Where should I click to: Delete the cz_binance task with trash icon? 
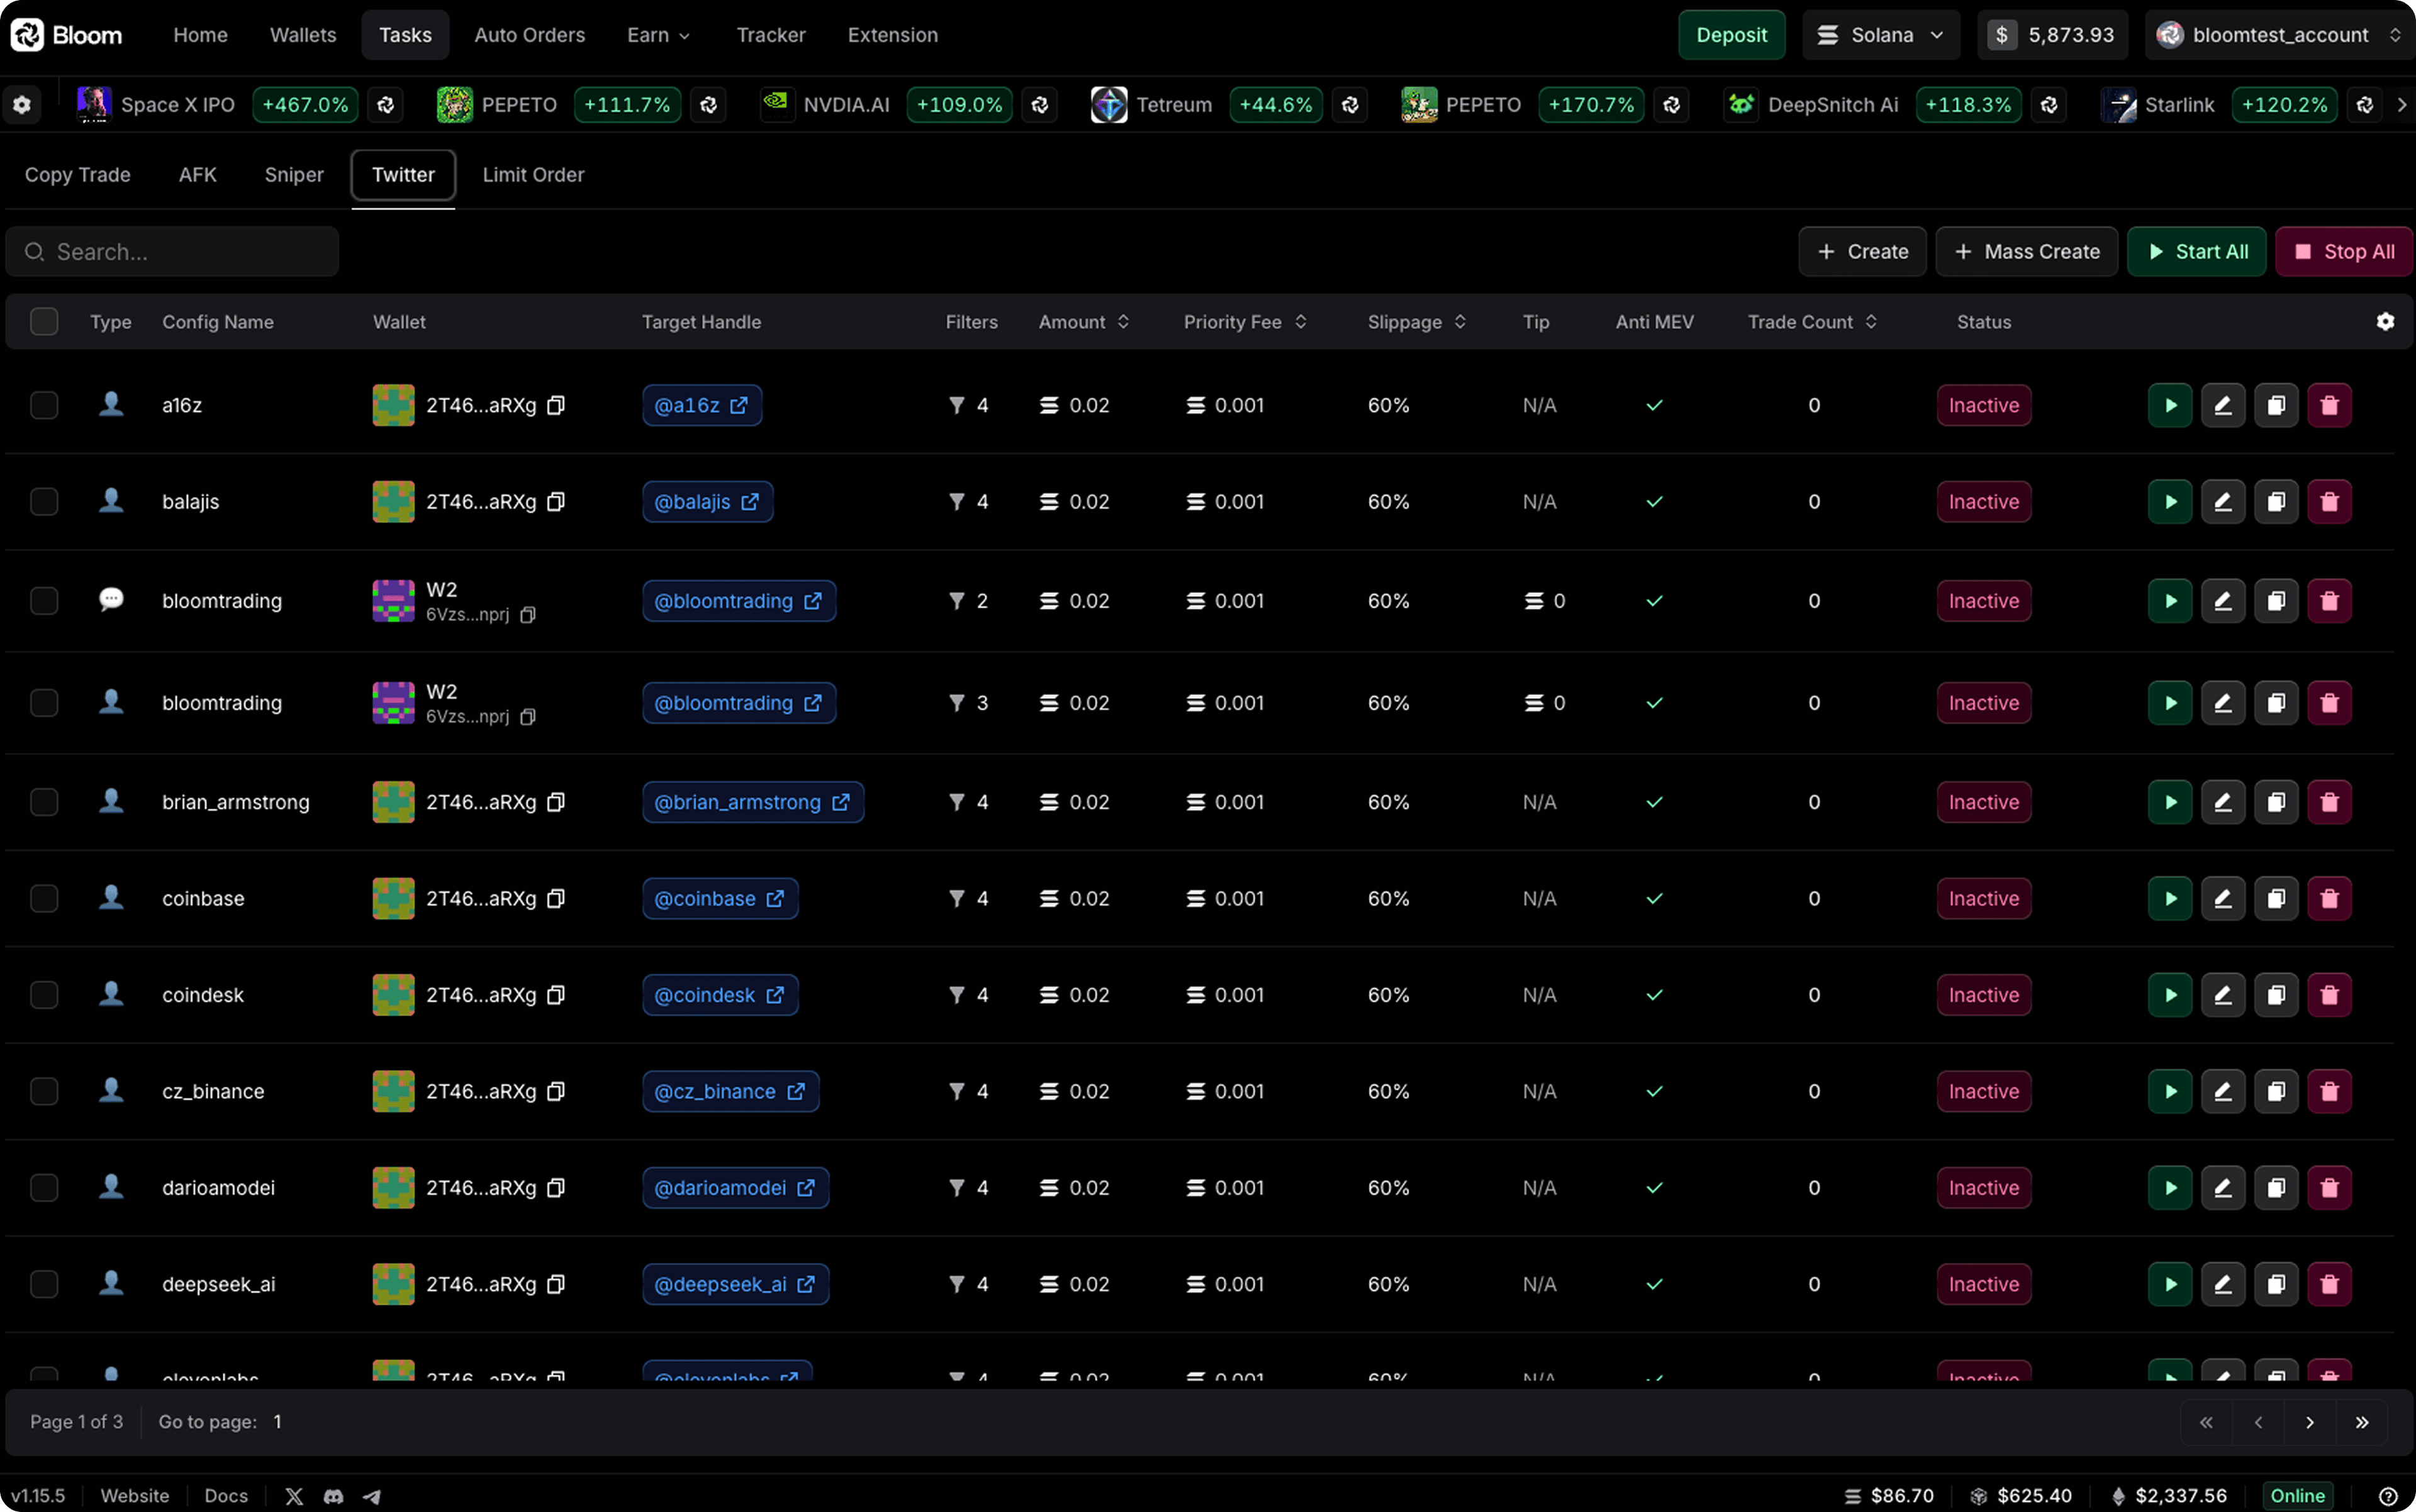pyautogui.click(x=2329, y=1091)
